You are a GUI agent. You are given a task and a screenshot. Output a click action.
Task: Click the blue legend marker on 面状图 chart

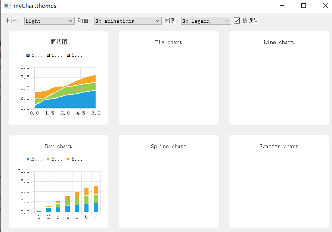[28, 55]
